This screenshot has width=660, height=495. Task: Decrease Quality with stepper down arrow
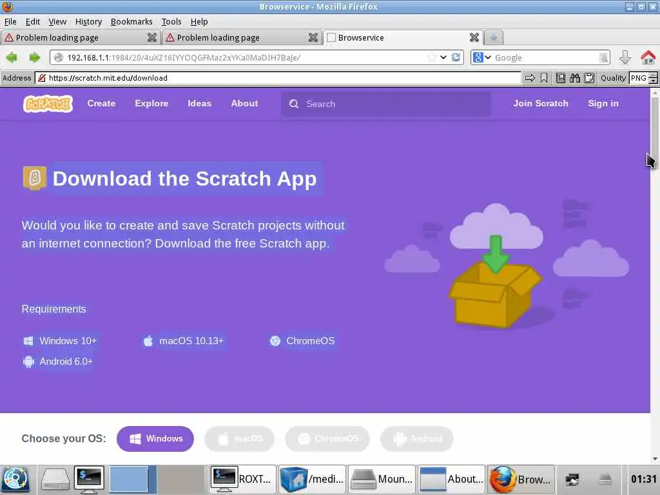pyautogui.click(x=653, y=81)
